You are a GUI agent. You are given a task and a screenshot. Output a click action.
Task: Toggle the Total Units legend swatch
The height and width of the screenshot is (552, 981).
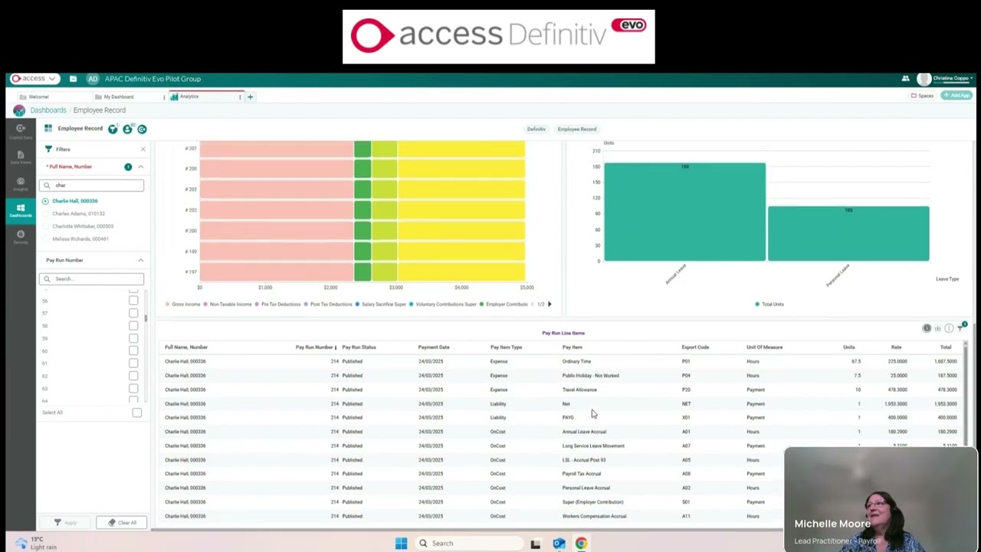(757, 304)
